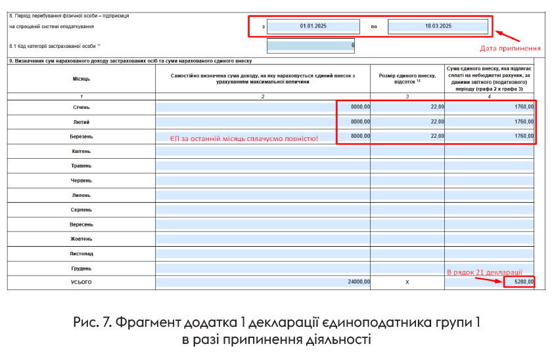Screen dimensions: 552x359
Task: Click the red 'Дата припинення' annotation
Action: (x=510, y=48)
